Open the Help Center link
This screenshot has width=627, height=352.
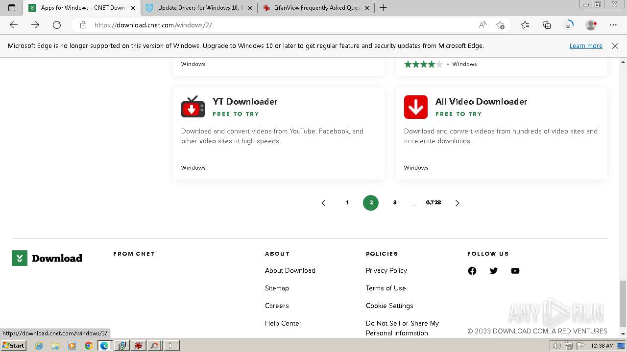[x=283, y=323]
